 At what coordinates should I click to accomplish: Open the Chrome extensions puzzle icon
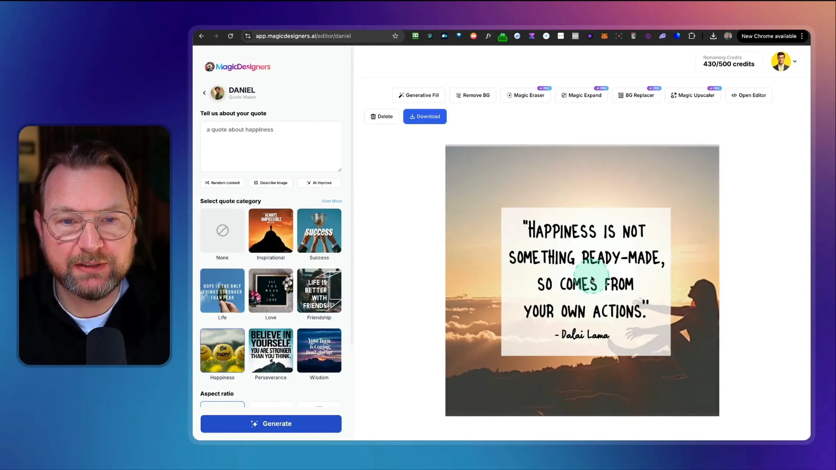[692, 36]
